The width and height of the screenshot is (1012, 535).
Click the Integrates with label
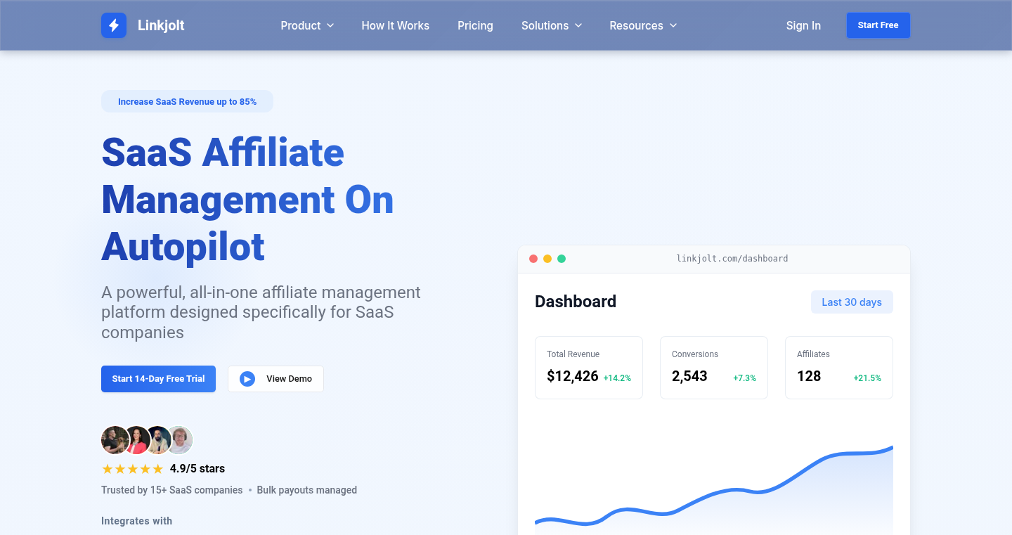(x=136, y=521)
